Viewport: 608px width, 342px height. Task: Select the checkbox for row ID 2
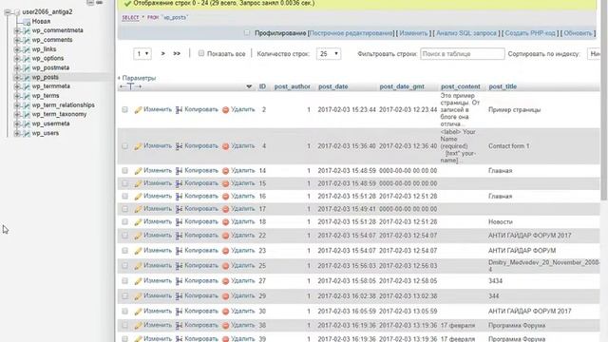tap(124, 110)
